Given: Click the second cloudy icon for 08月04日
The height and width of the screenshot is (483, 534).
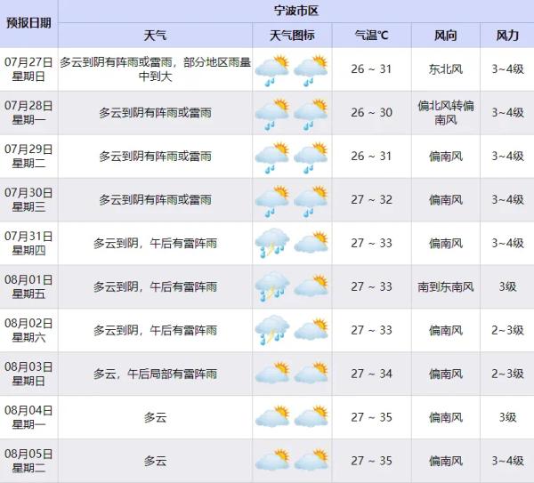Looking at the screenshot, I should 311,416.
